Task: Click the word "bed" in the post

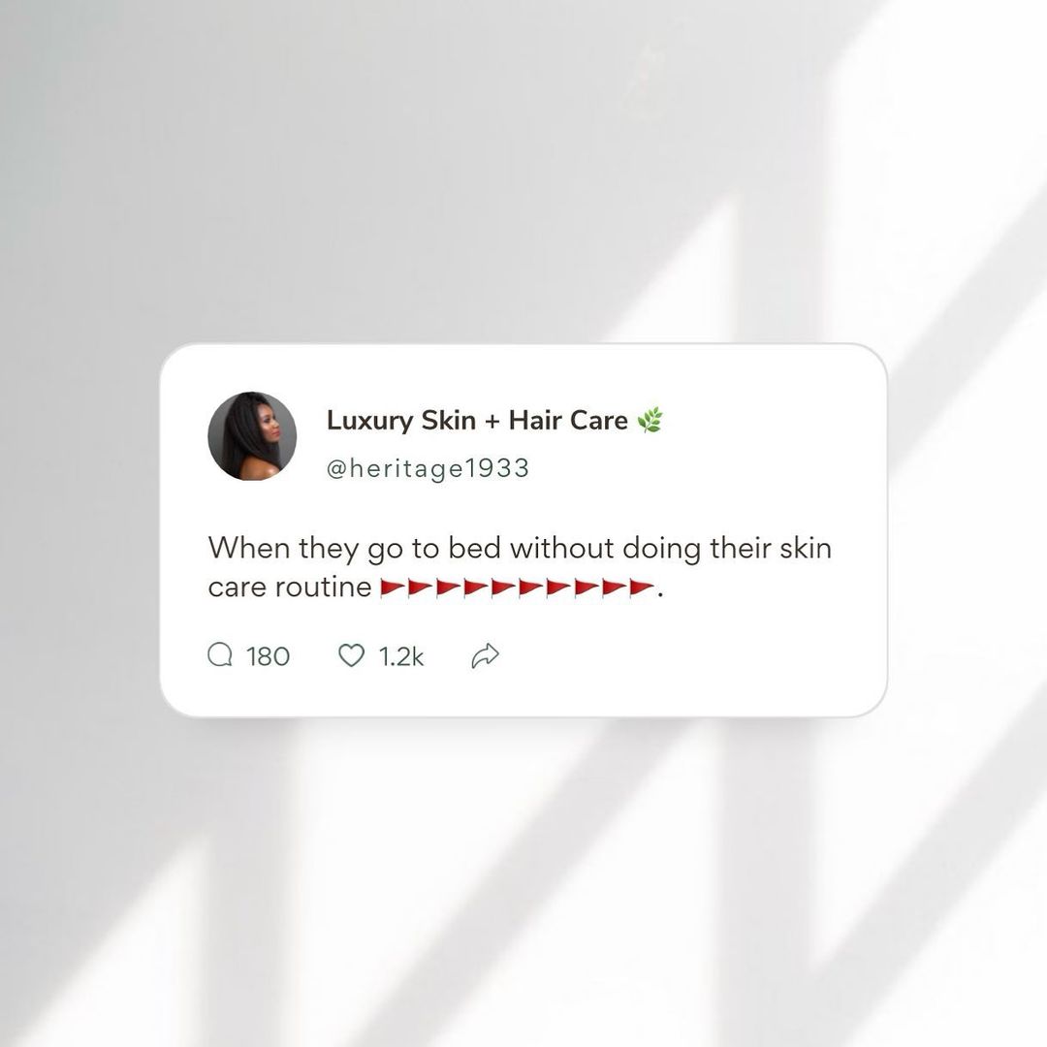Action: [x=475, y=548]
